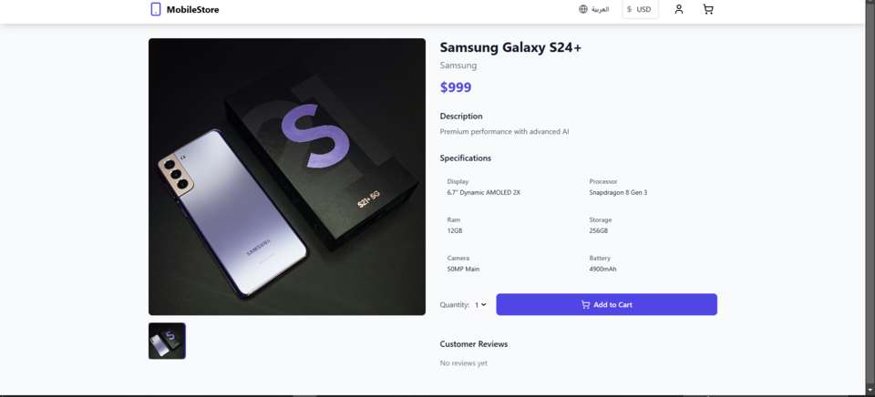Click the dollar sign currency icon
Image resolution: width=875 pixels, height=397 pixels.
pyautogui.click(x=630, y=9)
